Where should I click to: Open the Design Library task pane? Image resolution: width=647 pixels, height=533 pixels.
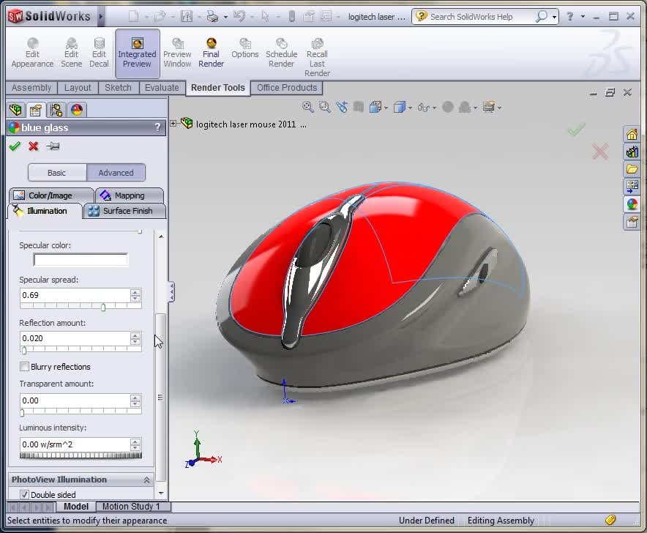(632, 152)
